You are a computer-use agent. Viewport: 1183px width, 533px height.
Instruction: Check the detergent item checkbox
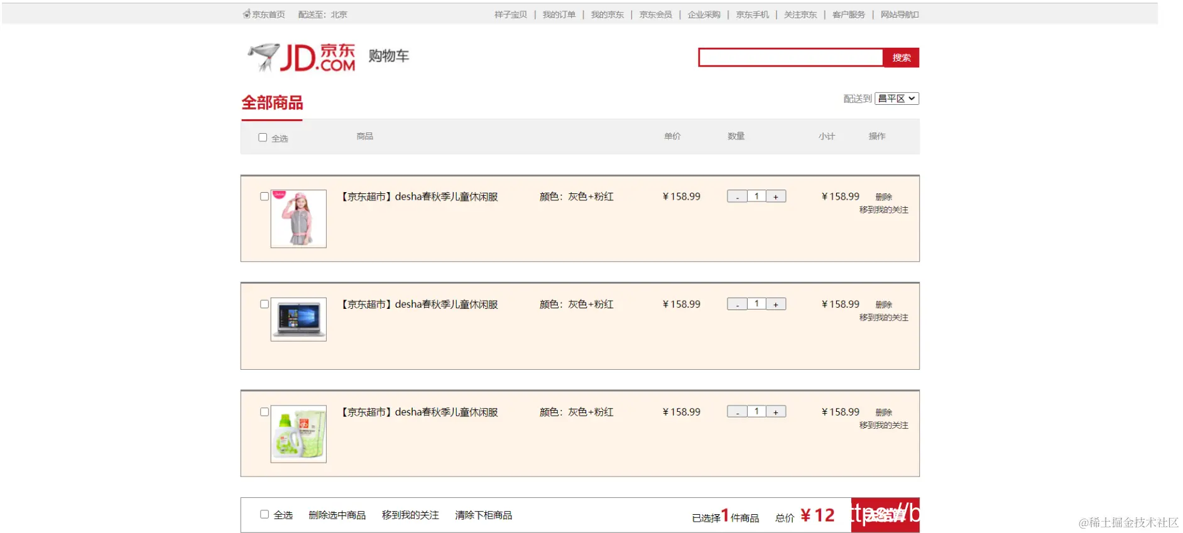coord(264,412)
